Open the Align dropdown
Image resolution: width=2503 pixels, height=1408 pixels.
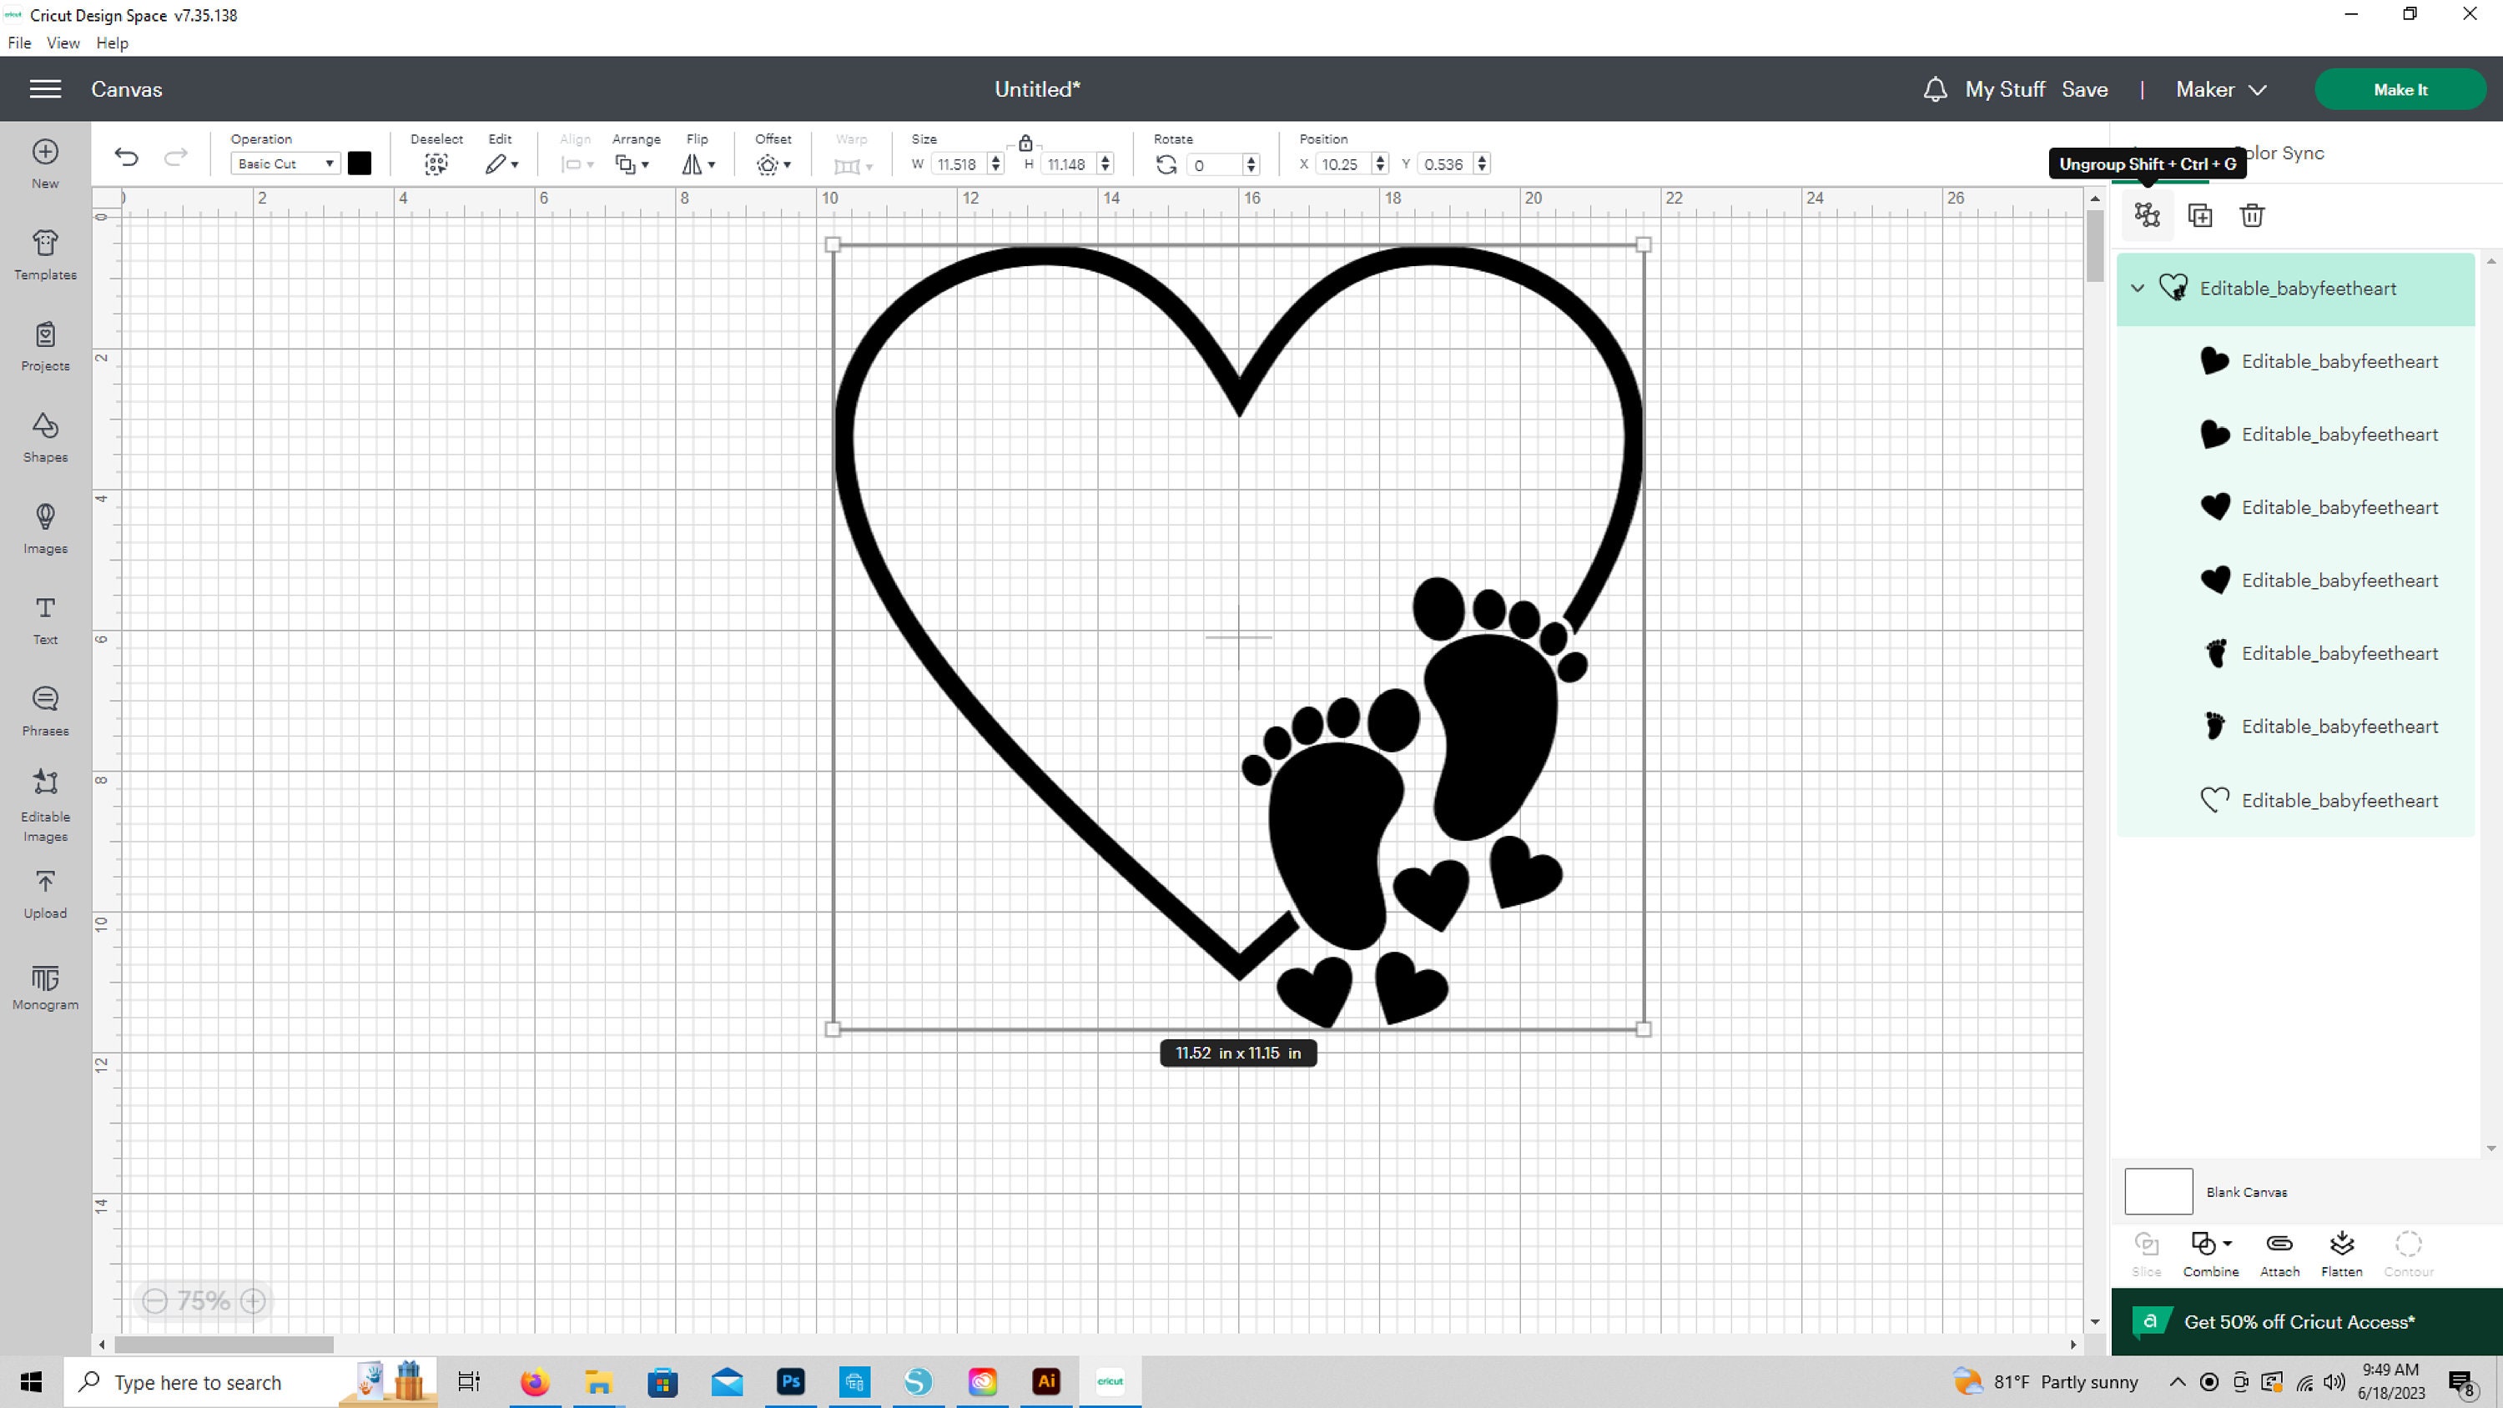(577, 164)
